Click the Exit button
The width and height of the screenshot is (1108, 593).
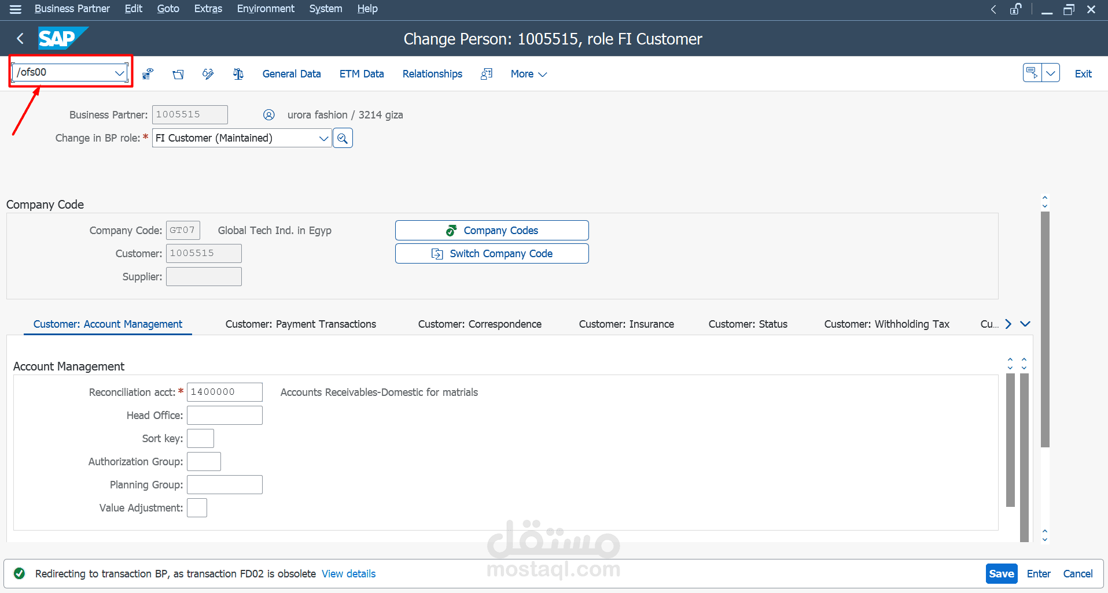pyautogui.click(x=1083, y=74)
